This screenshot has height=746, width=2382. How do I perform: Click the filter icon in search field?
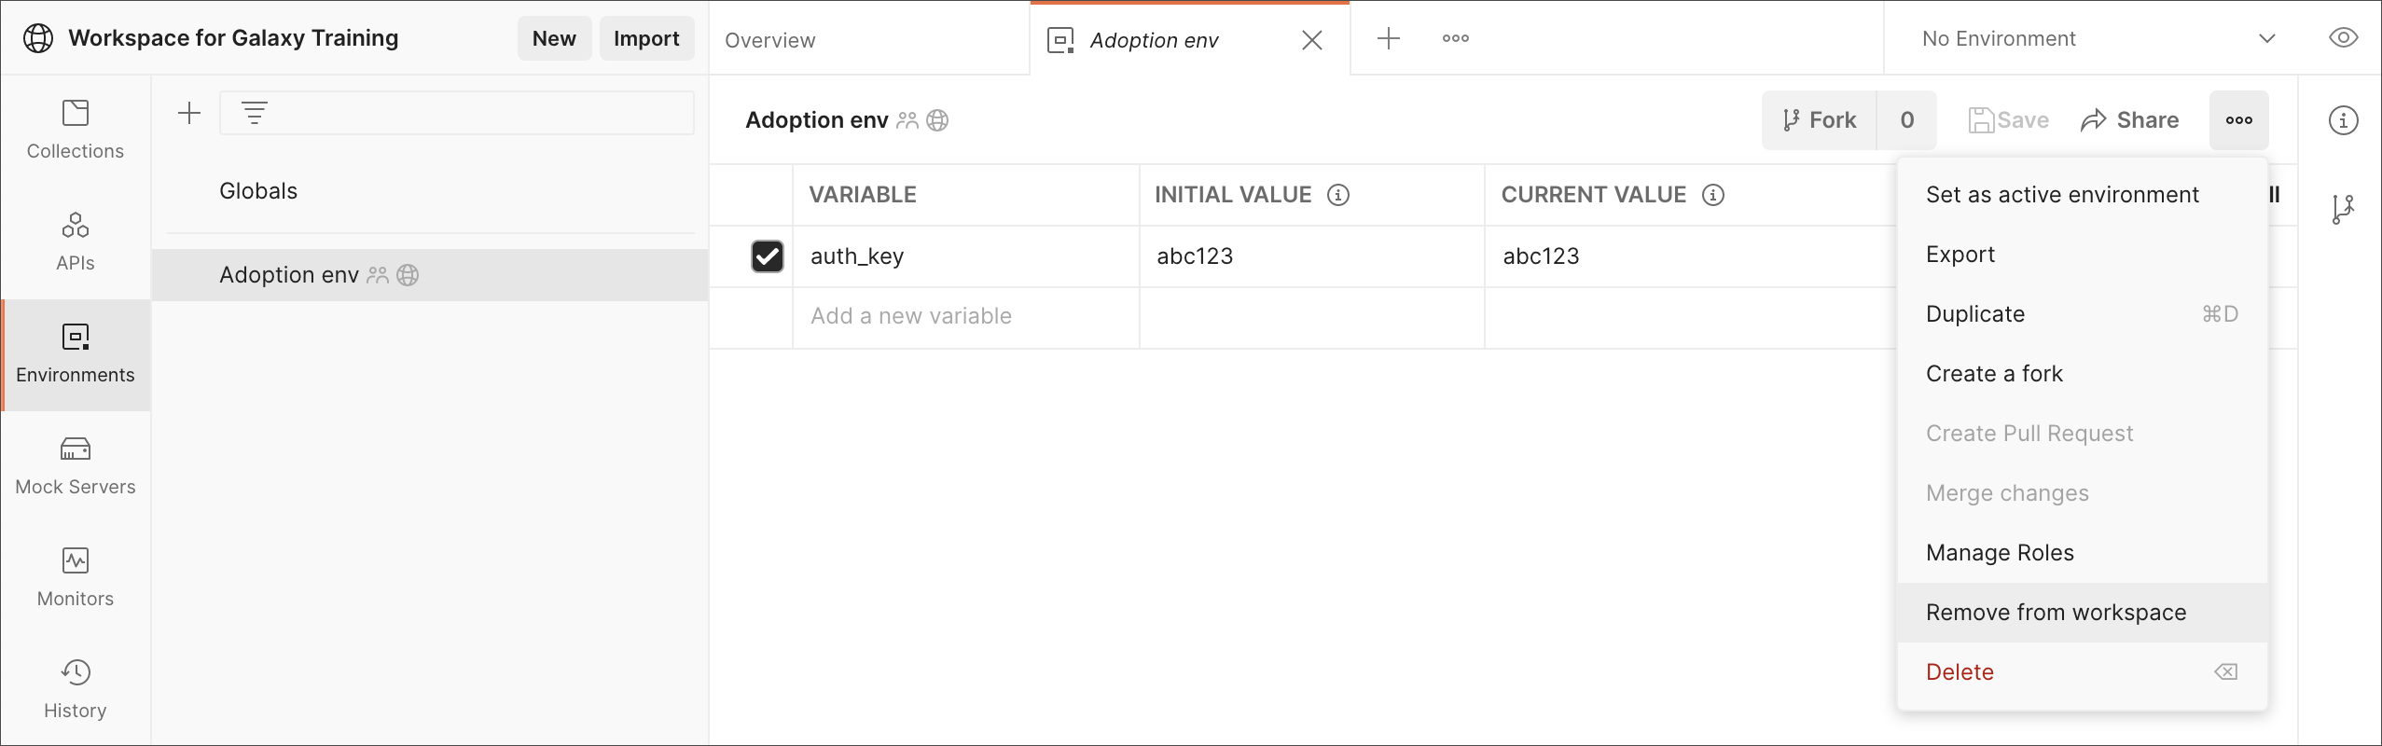(255, 114)
